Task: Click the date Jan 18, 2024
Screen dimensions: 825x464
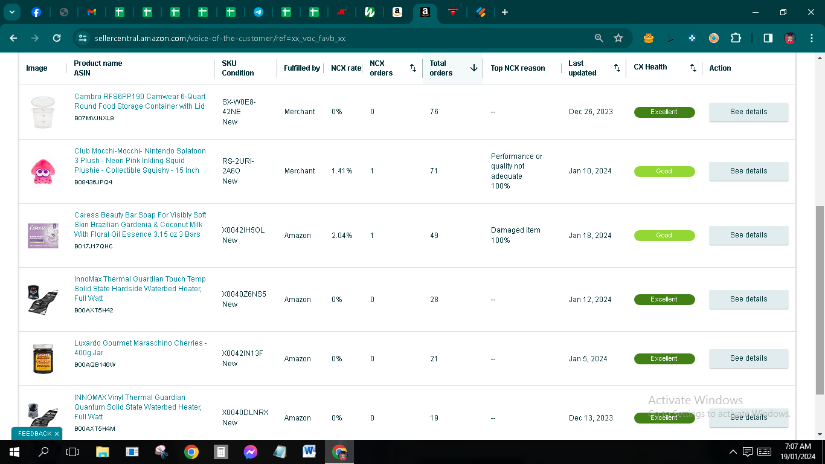Action: point(590,236)
